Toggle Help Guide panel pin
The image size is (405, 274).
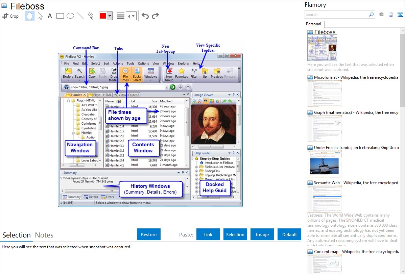(x=234, y=153)
